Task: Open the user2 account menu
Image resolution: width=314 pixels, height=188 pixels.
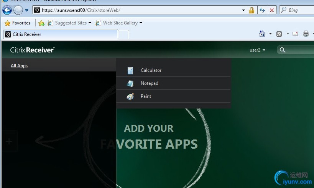Action: (257, 50)
